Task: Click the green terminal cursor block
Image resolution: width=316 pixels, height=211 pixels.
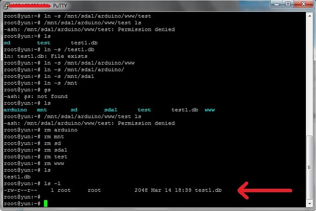Action: [45, 204]
